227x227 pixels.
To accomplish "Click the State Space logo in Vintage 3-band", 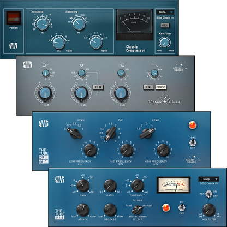I will pyautogui.click(x=180, y=68).
